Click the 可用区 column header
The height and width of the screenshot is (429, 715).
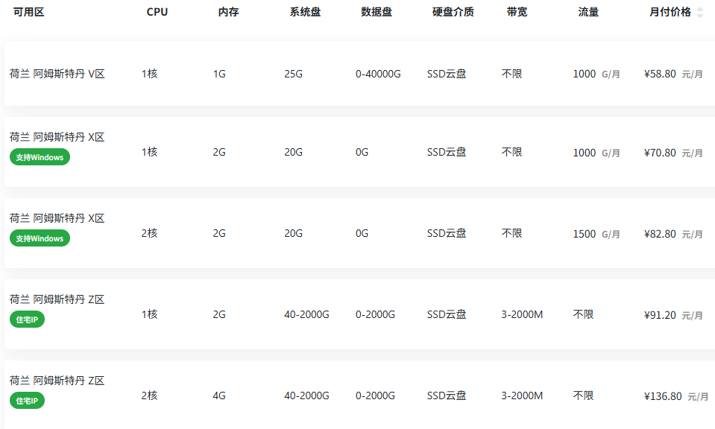pos(29,13)
